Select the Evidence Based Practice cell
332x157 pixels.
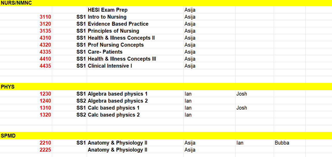[x=135, y=24]
